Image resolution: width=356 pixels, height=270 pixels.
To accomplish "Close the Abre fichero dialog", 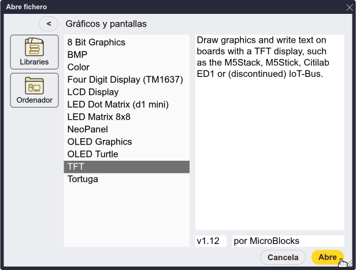I will click(x=350, y=8).
